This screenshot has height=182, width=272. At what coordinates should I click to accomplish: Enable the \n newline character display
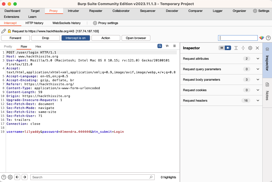(x=167, y=46)
